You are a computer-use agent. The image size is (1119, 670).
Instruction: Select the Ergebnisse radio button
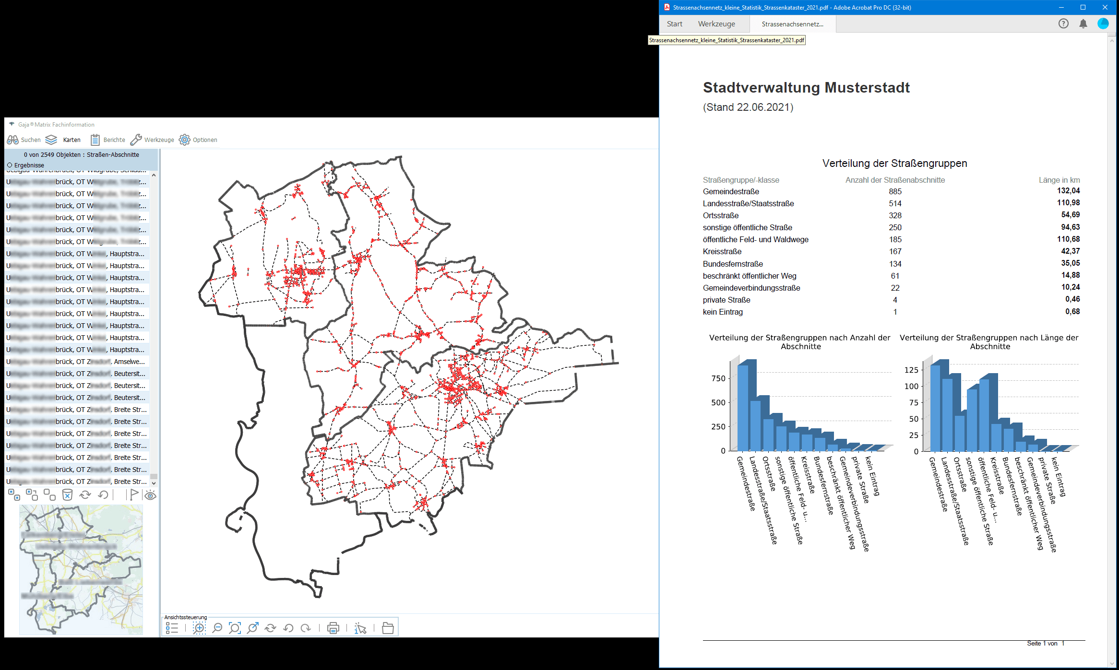click(x=10, y=165)
